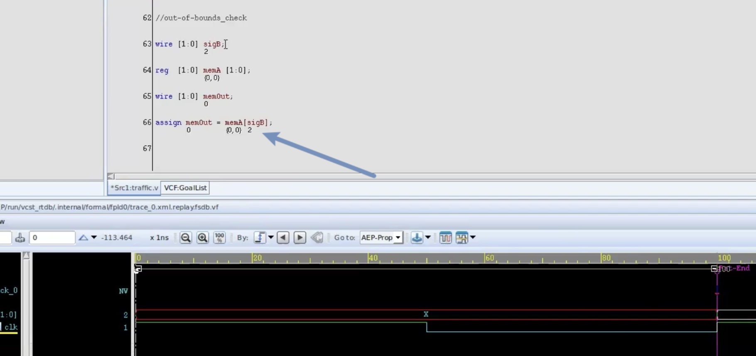Click the sigB identifier on line 63
This screenshot has width=756, height=356.
[x=212, y=44]
